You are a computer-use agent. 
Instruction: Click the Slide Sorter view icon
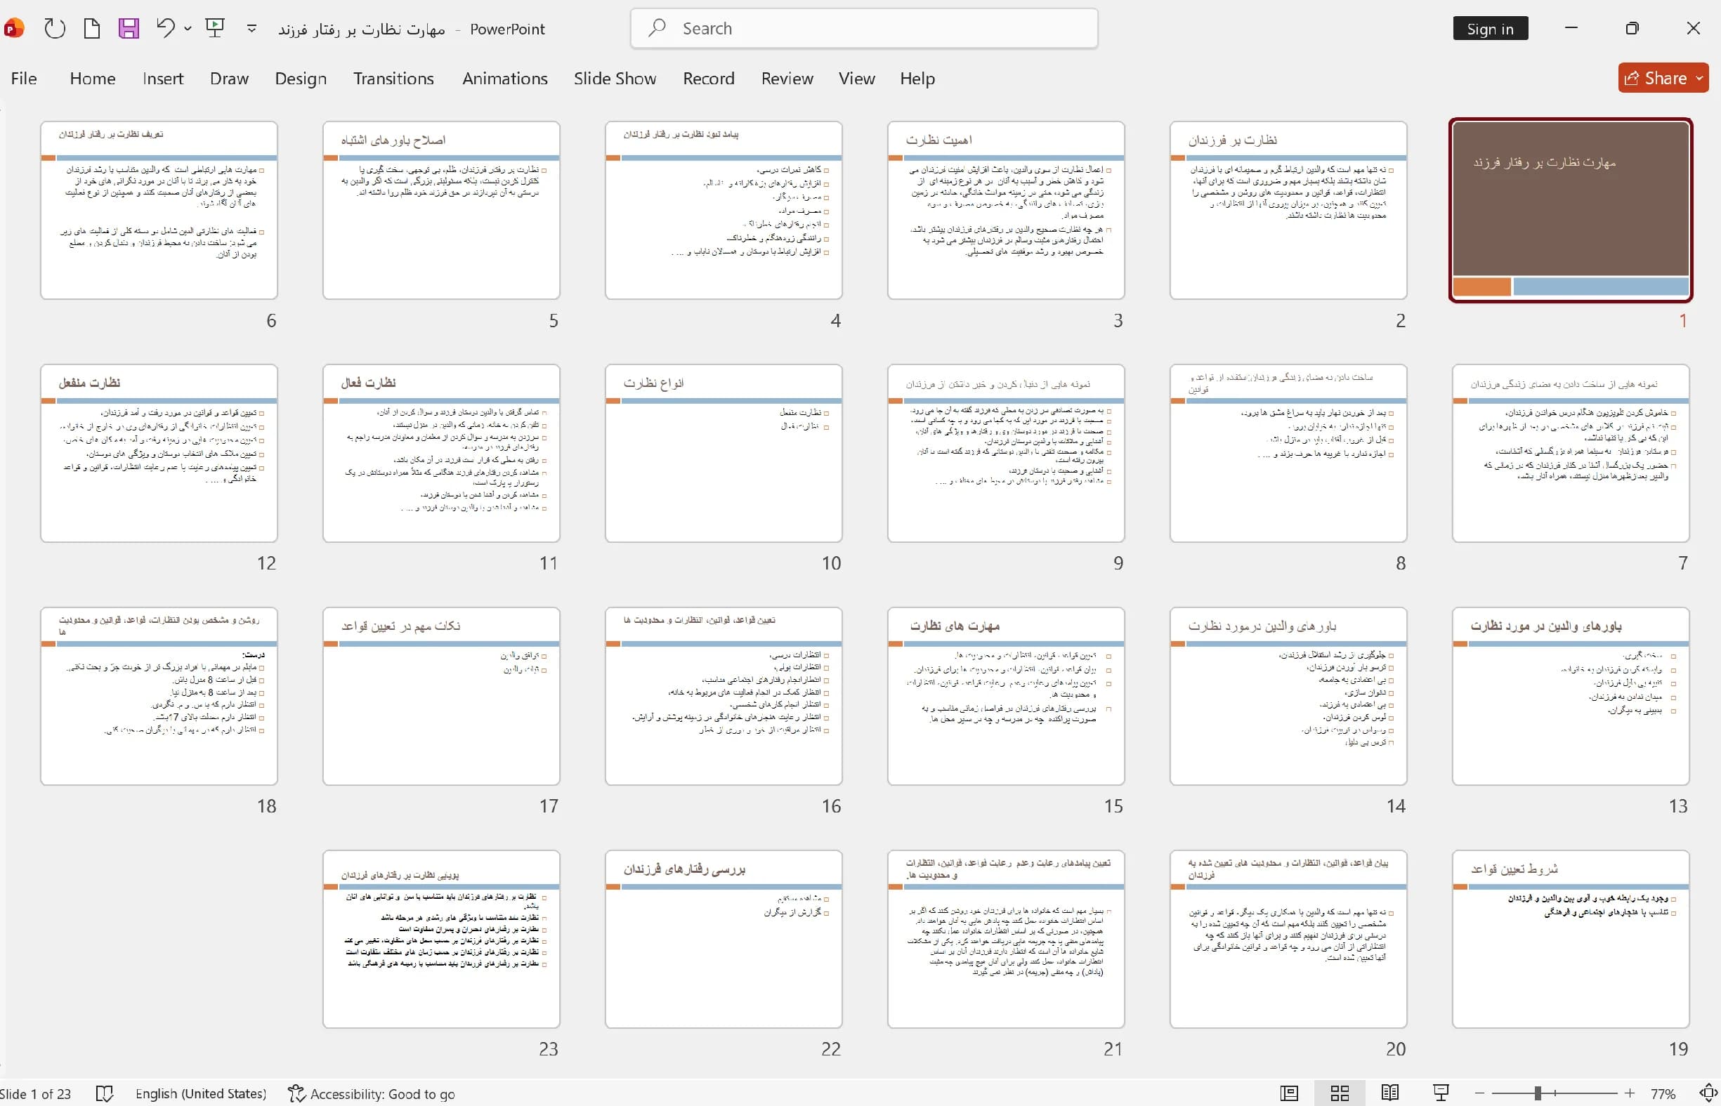coord(1340,1093)
